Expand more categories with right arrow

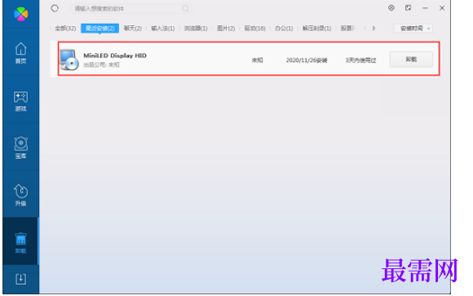(x=374, y=29)
